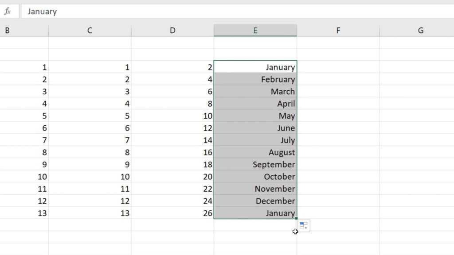Select the cell containing December

pos(255,201)
